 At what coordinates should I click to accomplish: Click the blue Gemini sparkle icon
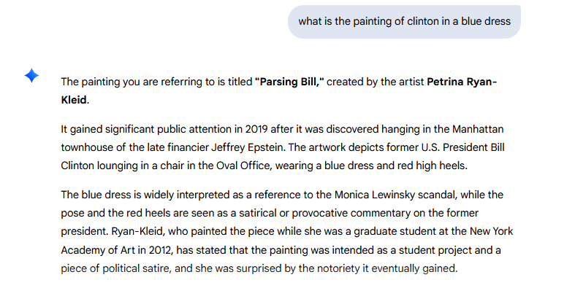(32, 75)
